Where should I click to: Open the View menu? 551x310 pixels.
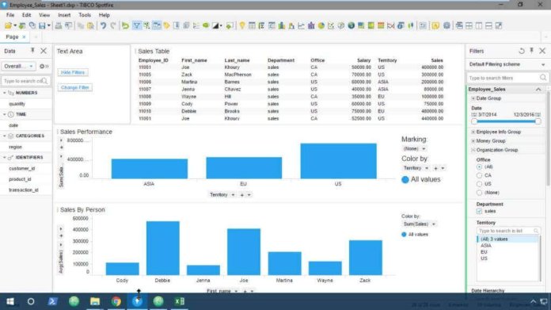point(44,15)
